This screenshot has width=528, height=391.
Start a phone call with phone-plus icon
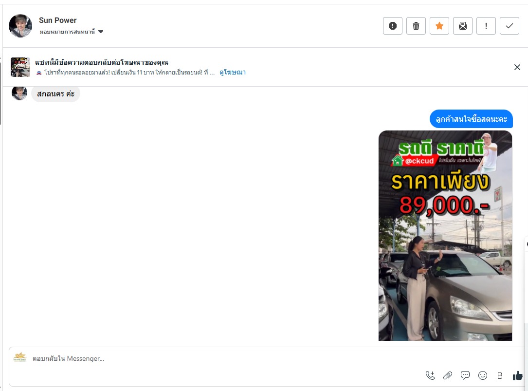click(430, 375)
